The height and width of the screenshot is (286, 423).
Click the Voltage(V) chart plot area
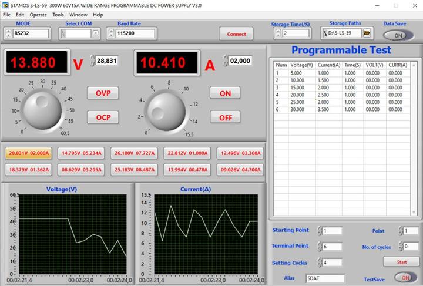[x=73, y=234]
